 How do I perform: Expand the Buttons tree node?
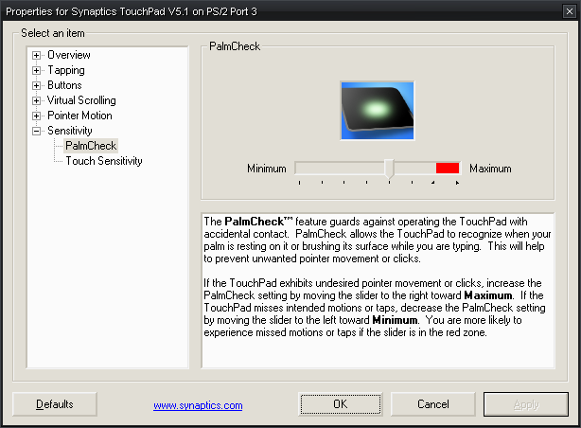(37, 85)
